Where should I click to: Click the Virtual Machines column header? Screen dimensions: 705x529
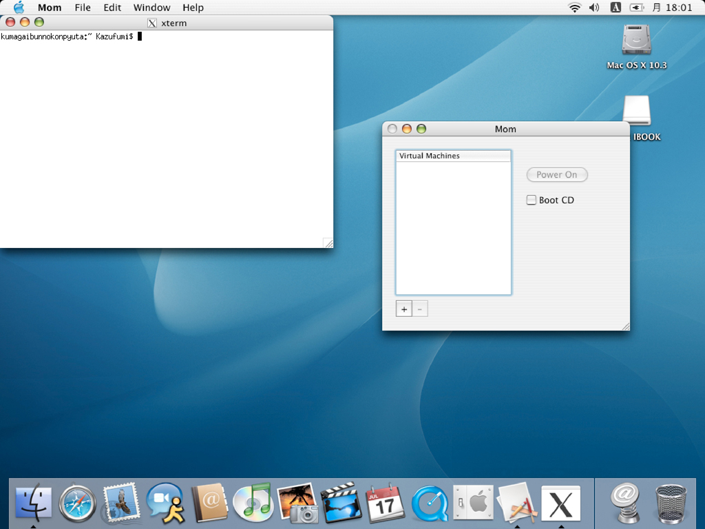453,156
